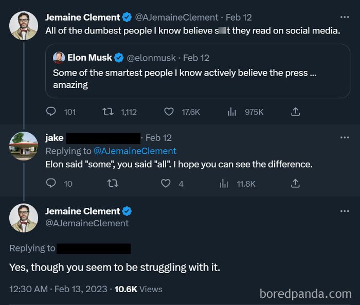360x305 pixels.
Task: Open more options on bottom tweet
Action: [345, 211]
